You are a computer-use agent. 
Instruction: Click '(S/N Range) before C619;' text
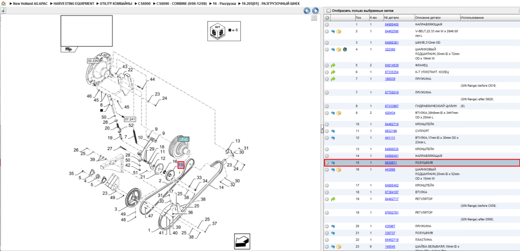click(478, 86)
